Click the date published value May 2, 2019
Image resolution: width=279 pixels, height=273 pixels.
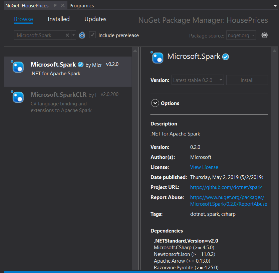pos(227,177)
